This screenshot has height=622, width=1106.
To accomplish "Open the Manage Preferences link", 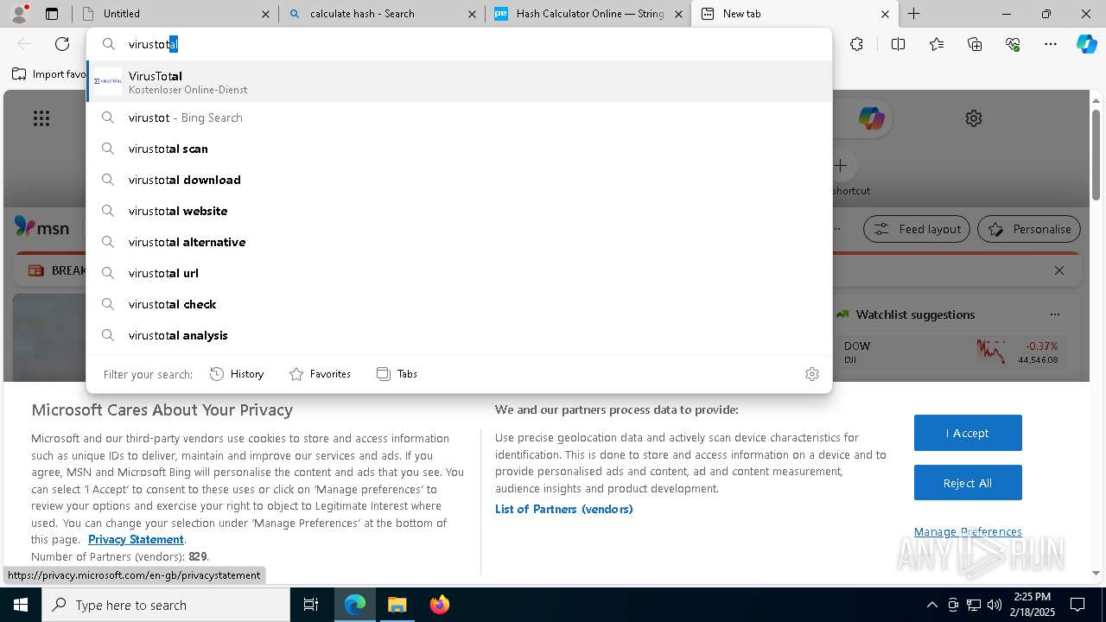I will [968, 531].
